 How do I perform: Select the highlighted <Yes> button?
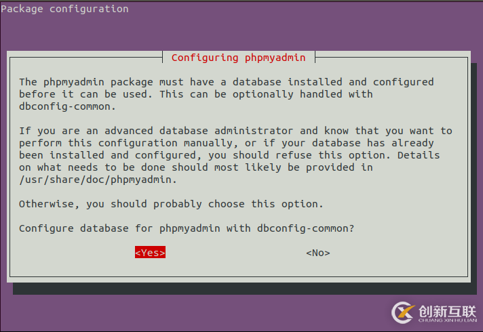coord(150,252)
